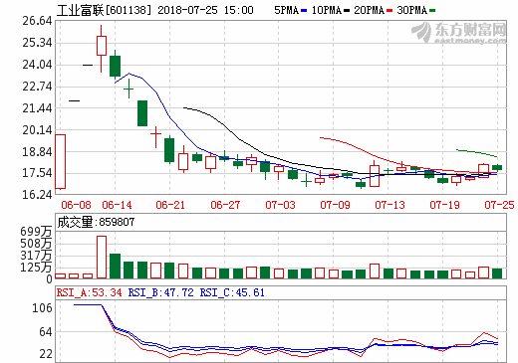Click the 20PMA red legend swatch
Viewport: 518px width, 363px height.
[x=389, y=11]
